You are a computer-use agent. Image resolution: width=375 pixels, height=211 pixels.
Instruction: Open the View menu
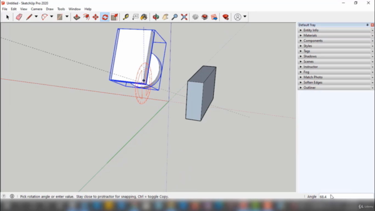click(x=23, y=9)
